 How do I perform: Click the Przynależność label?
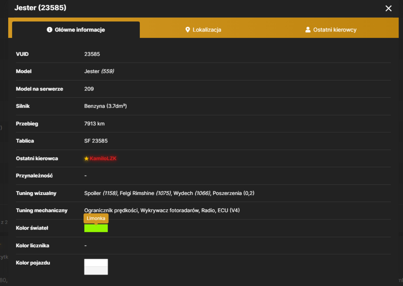[34, 175]
